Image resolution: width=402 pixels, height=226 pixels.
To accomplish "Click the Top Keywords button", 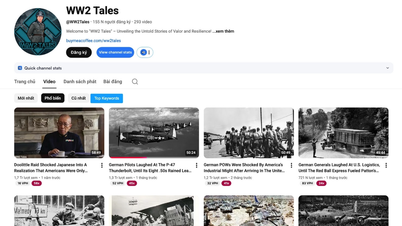I will coord(107,98).
